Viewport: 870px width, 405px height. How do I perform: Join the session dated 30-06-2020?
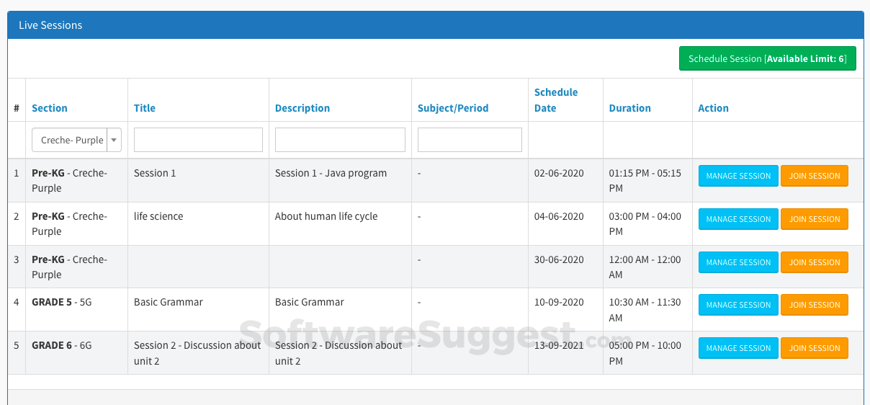click(815, 262)
